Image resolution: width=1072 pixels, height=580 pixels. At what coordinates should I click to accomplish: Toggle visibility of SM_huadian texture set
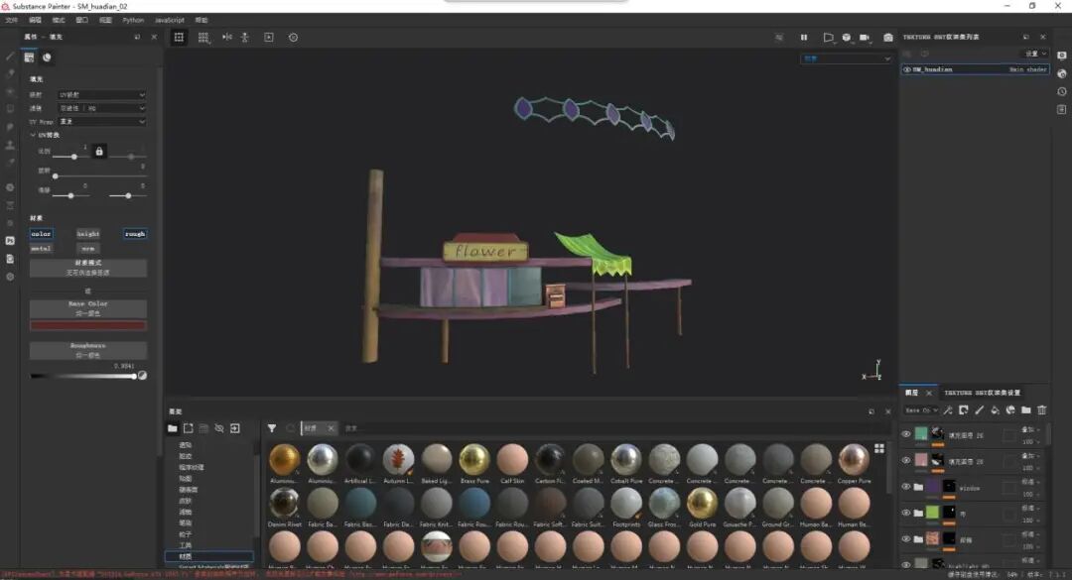[x=906, y=69]
